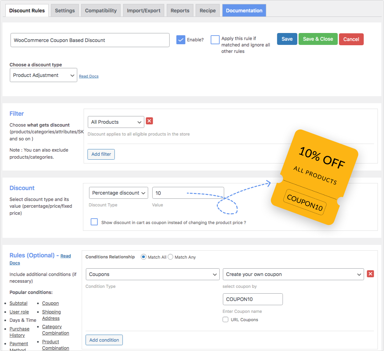
Task: Select the Match Any radio button
Action: coord(170,257)
